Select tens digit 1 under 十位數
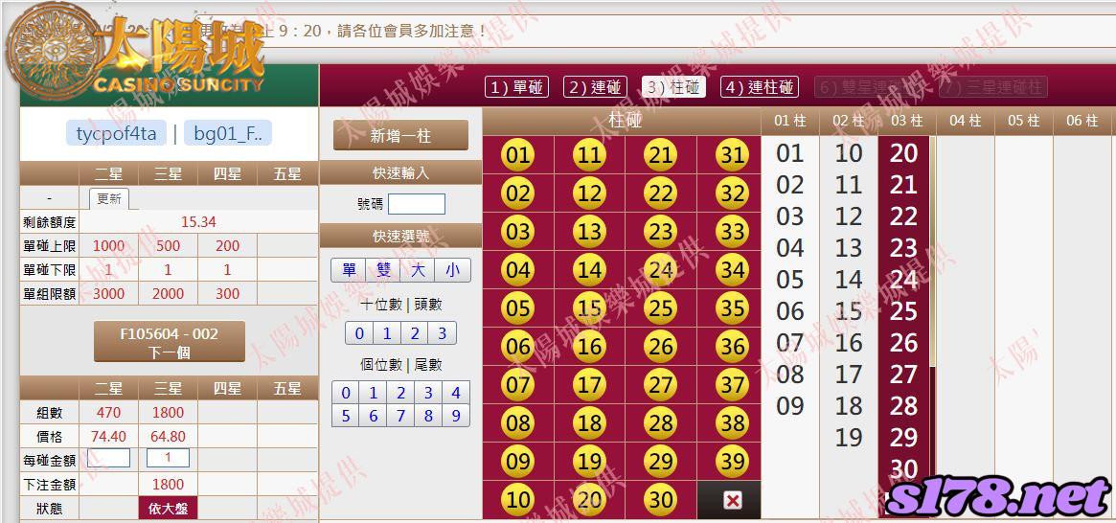This screenshot has height=523, width=1116. pyautogui.click(x=386, y=333)
